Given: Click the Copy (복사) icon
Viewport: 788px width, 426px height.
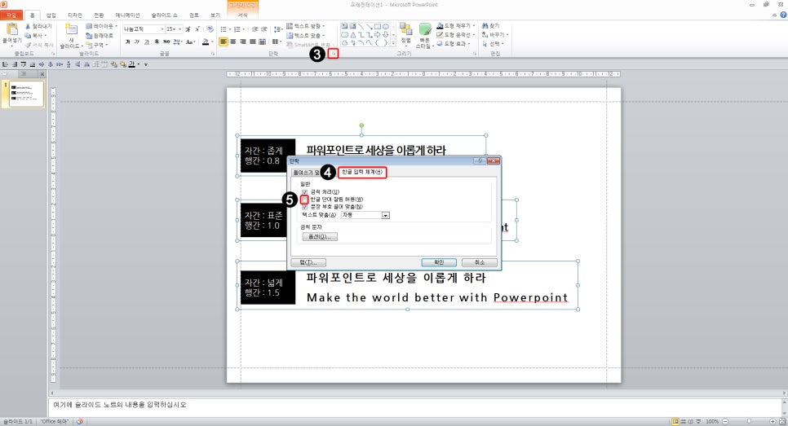Looking at the screenshot, I should click(x=28, y=36).
